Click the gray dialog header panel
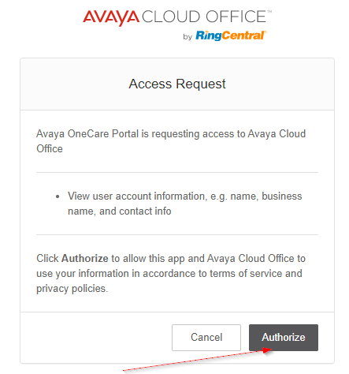The width and height of the screenshot is (349, 374). coord(177,84)
